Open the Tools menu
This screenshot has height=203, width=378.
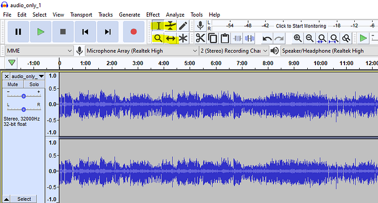(x=197, y=15)
